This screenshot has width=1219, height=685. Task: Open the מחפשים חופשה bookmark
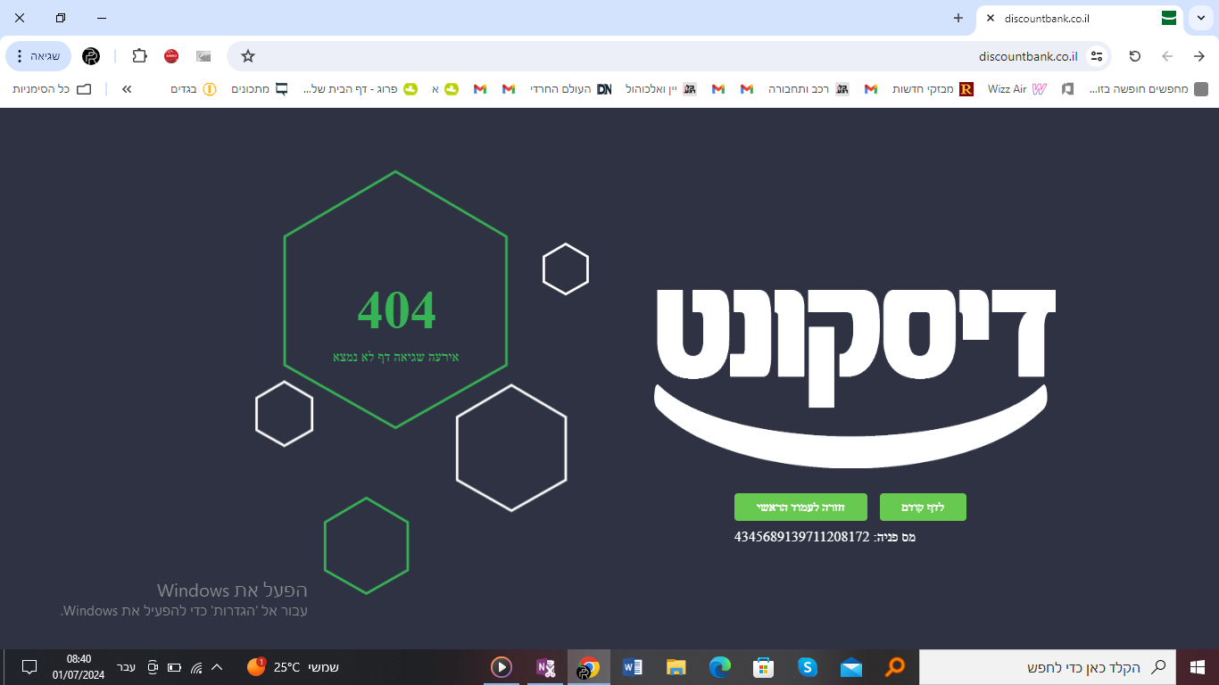tap(1149, 89)
